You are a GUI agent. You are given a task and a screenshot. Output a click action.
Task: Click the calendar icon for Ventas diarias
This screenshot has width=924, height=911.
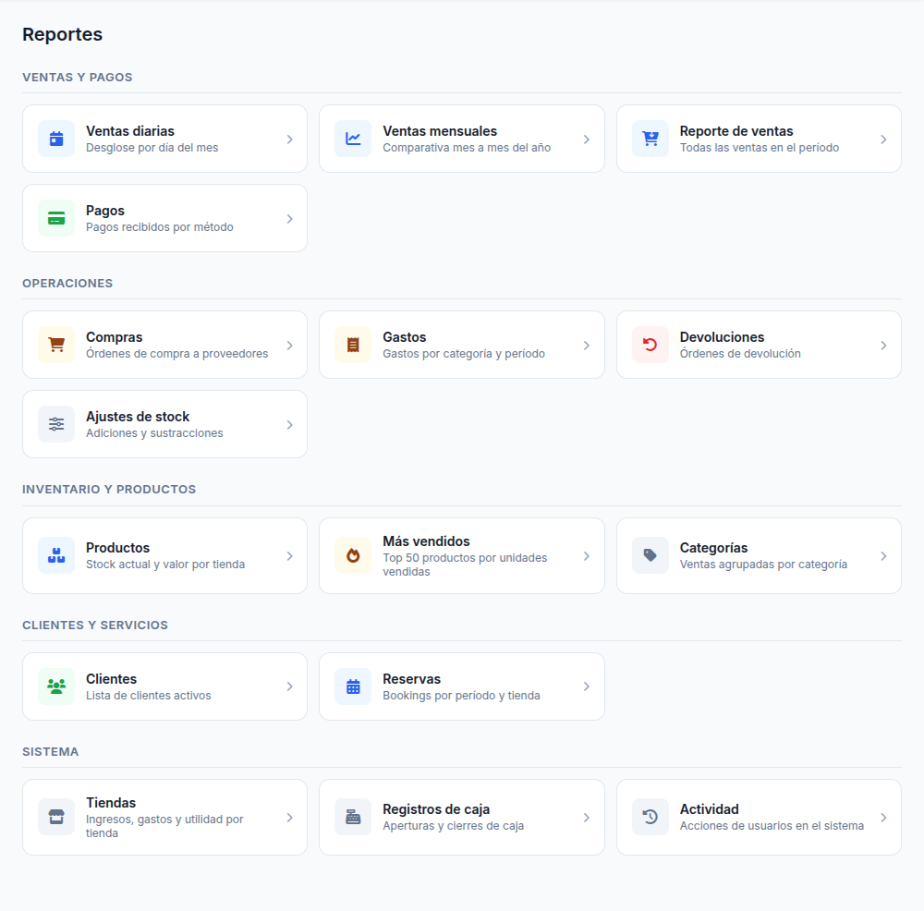pyautogui.click(x=56, y=140)
